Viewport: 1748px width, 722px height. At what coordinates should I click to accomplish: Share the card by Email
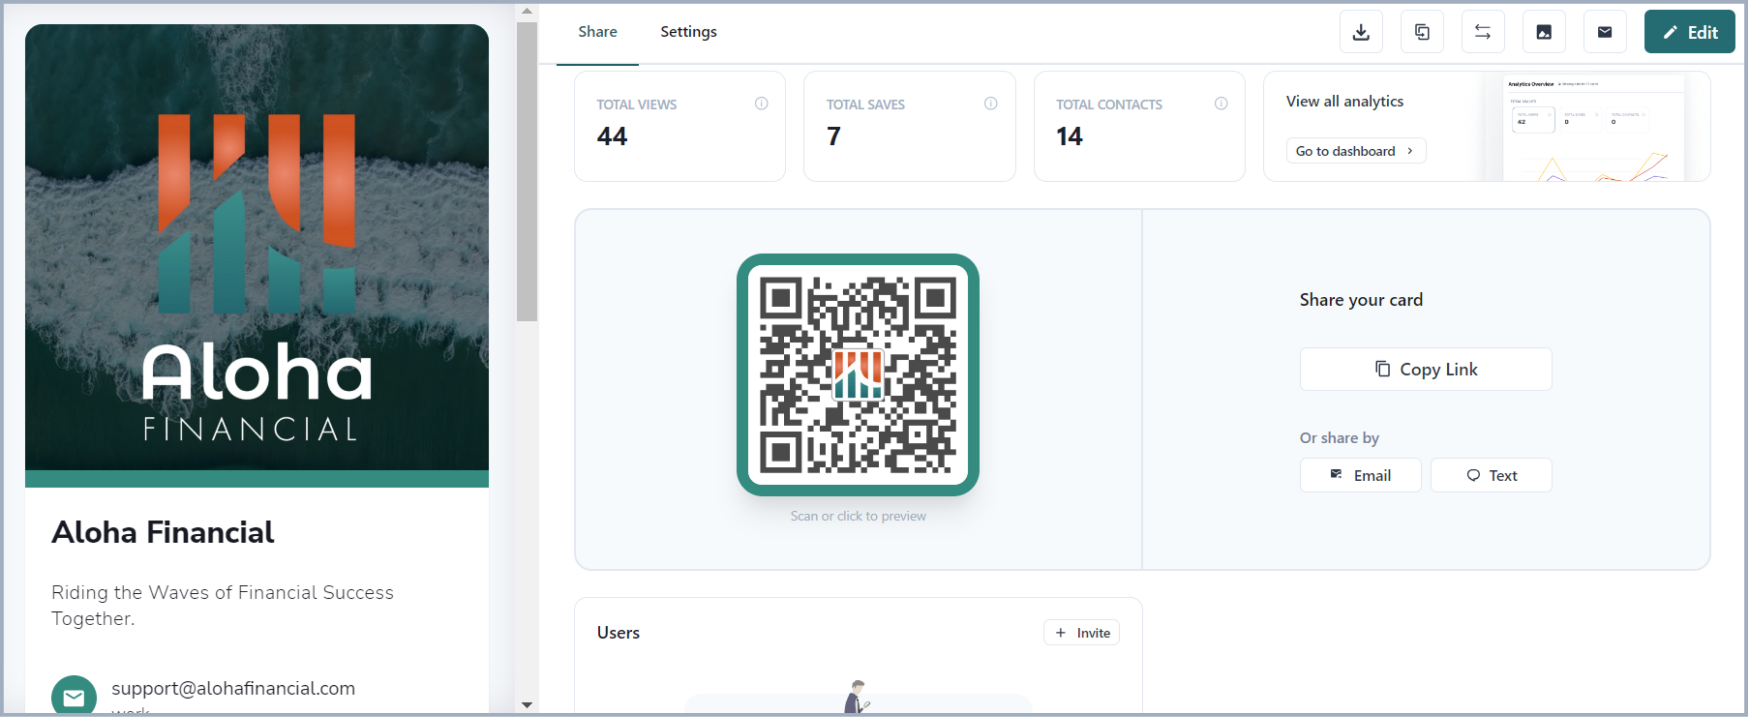pyautogui.click(x=1360, y=475)
